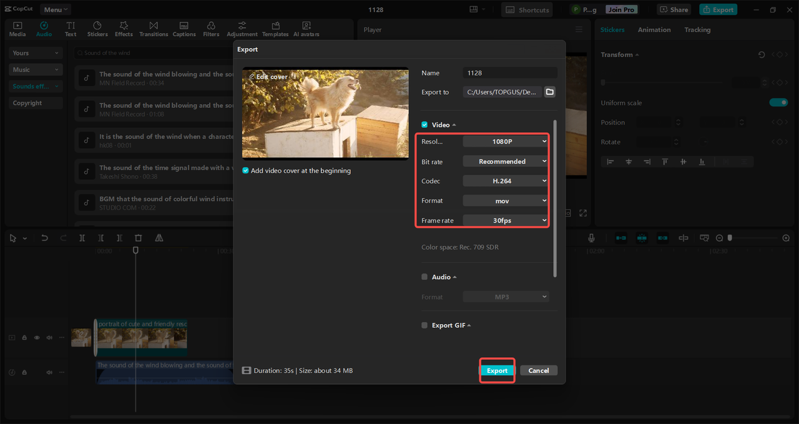
Task: Expand the Music category in the audio sidebar
Action: [36, 70]
